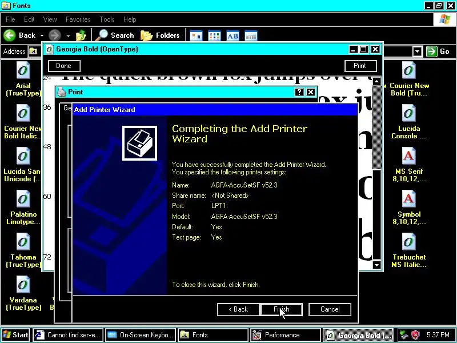Select the Trebuchet MS Italic font icon
The height and width of the screenshot is (343, 457).
coord(408,241)
